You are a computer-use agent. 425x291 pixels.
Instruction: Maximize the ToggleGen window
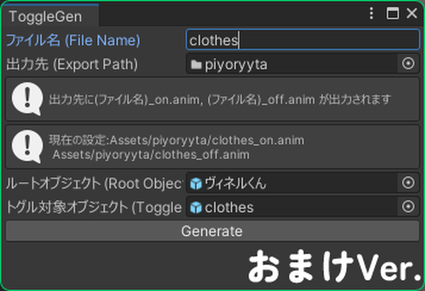(393, 13)
